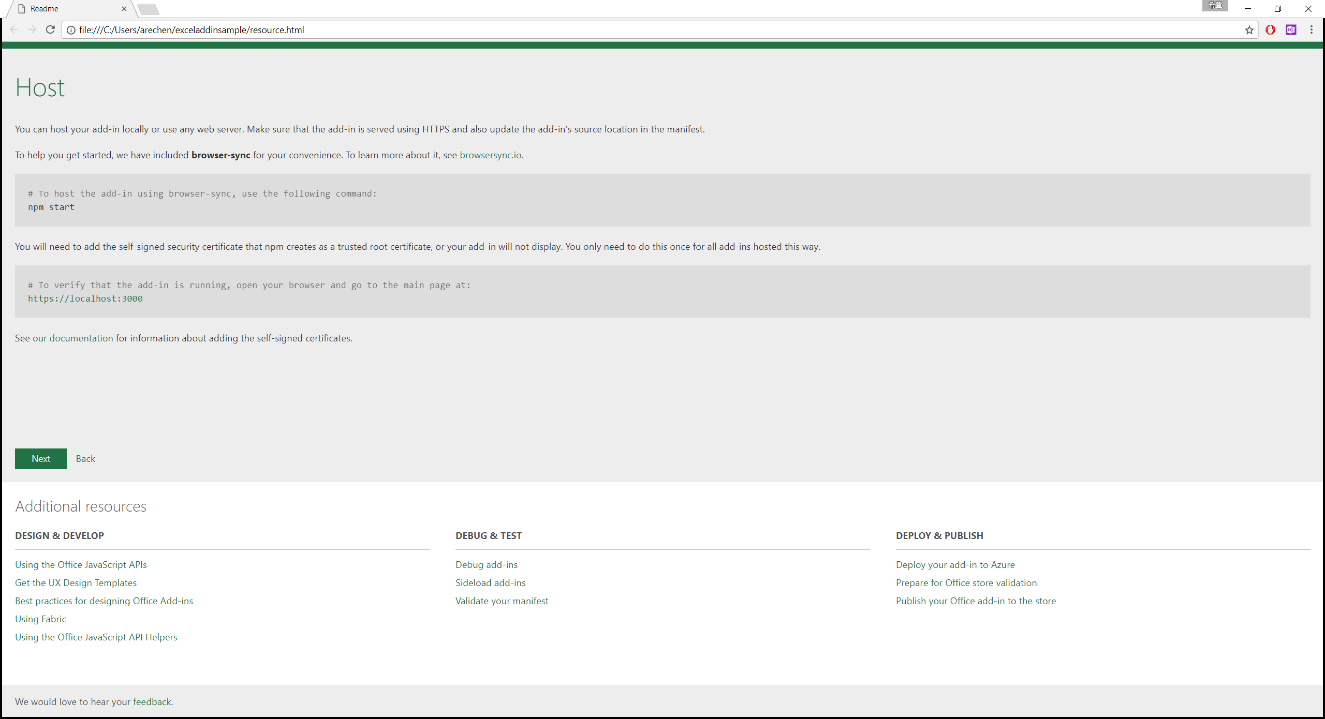Viewport: 1325px width, 719px height.
Task: Open the 'Sideload add-ins' link
Action: [490, 583]
